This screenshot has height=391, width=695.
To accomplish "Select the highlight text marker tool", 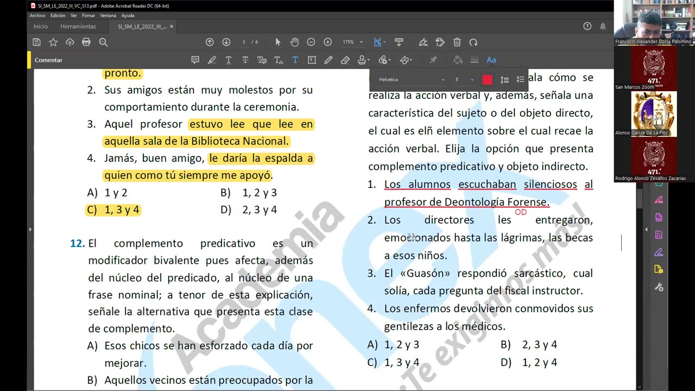I will 212,60.
